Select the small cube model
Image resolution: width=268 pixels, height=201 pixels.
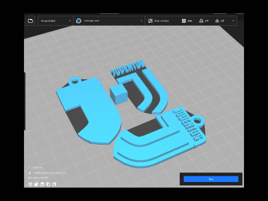click(118, 94)
